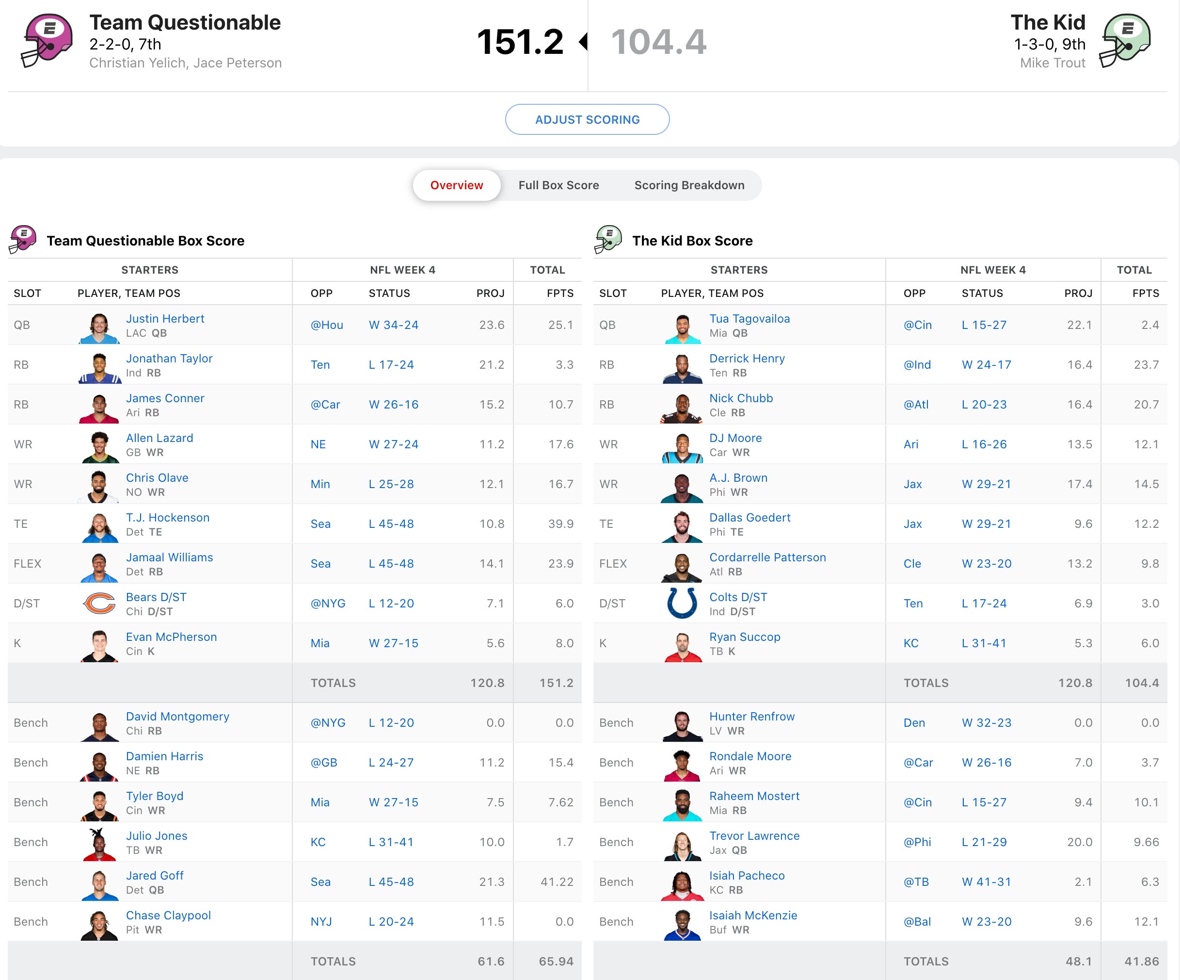The image size is (1180, 980).
Task: Select the Overview tab
Action: (x=456, y=185)
